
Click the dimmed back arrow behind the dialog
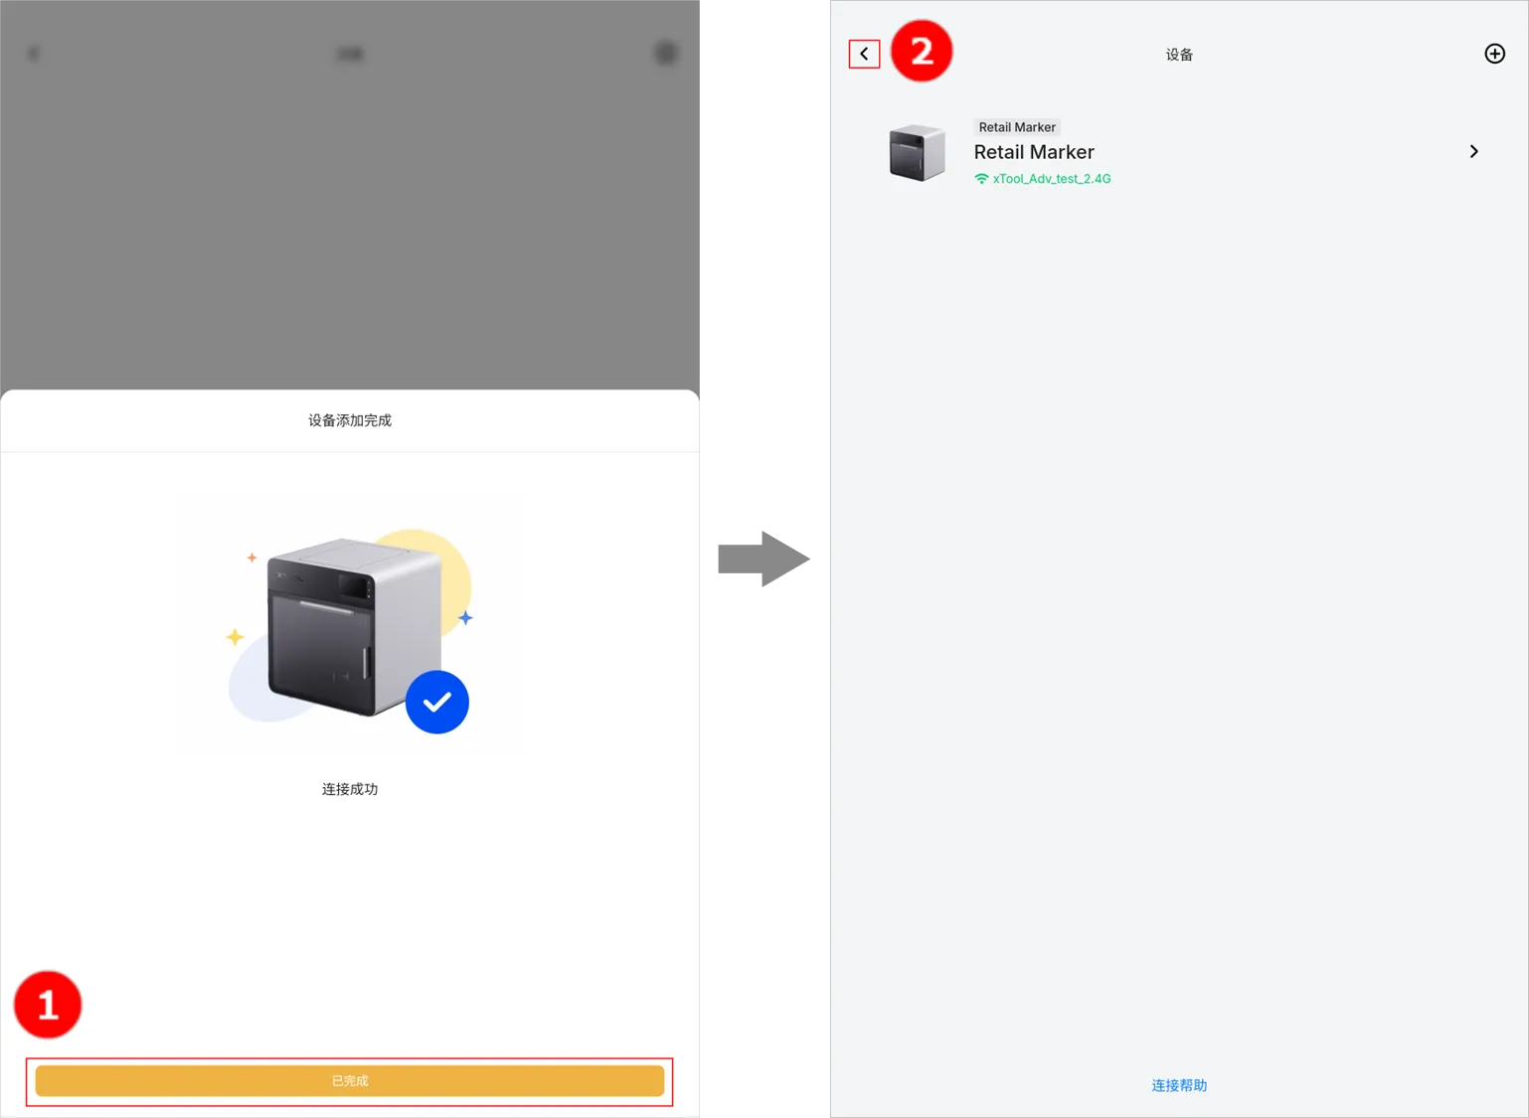[34, 54]
